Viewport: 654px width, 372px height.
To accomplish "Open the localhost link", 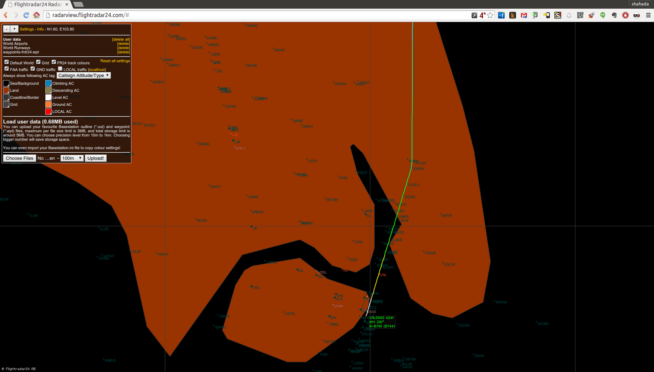I will click(97, 69).
